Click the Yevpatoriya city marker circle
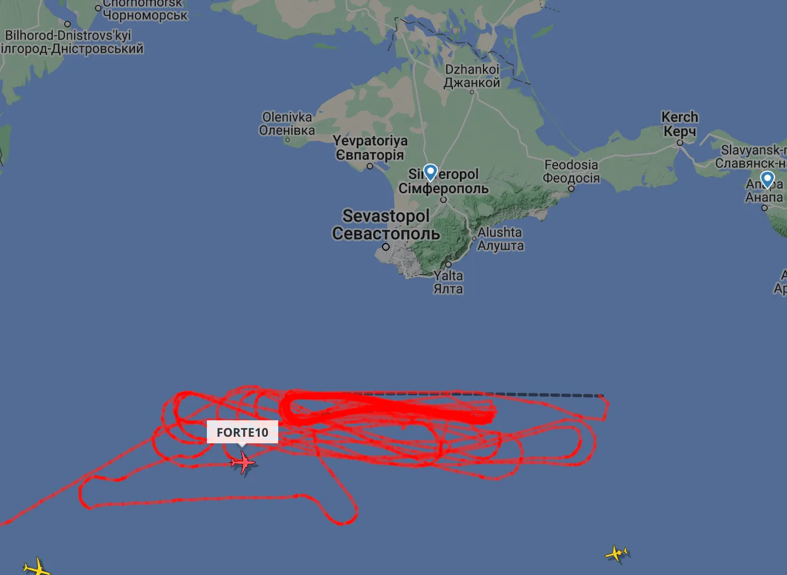787x575 pixels. click(370, 166)
